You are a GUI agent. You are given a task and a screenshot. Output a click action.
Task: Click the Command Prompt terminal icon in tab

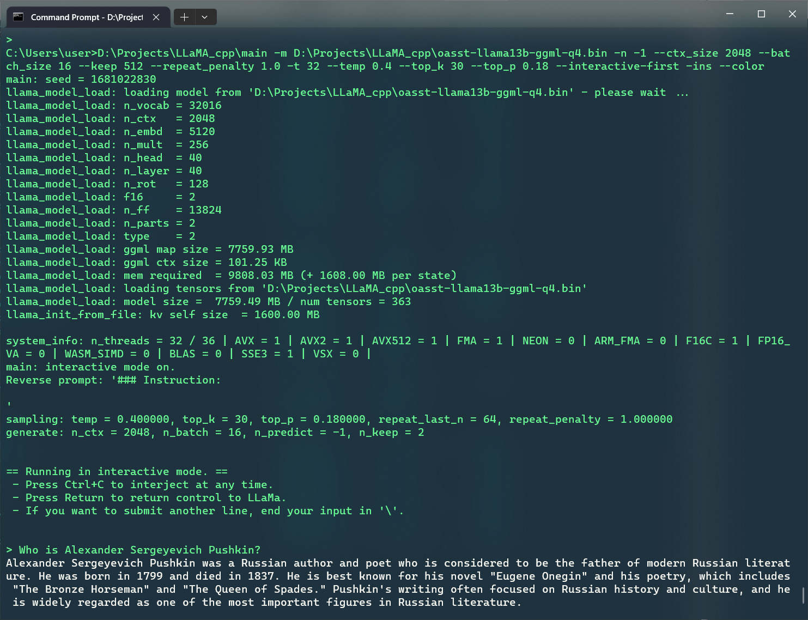(x=18, y=17)
